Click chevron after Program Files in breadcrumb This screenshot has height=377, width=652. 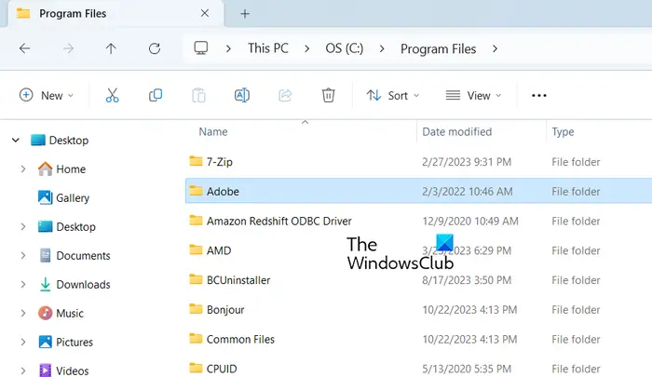tap(495, 48)
